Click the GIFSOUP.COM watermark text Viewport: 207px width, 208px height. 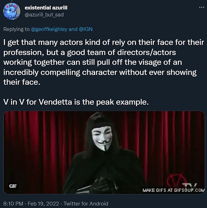(174, 190)
